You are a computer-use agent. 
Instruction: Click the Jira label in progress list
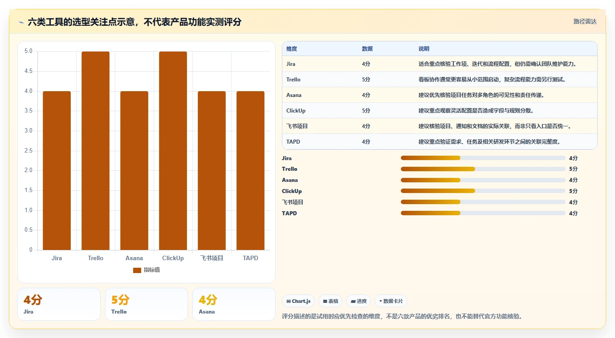coord(287,158)
